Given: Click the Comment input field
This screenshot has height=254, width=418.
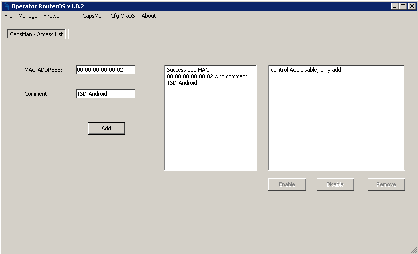Looking at the screenshot, I should click(x=106, y=94).
